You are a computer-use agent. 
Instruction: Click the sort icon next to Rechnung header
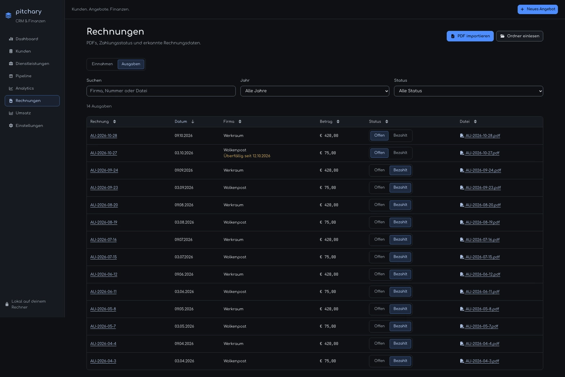114,121
